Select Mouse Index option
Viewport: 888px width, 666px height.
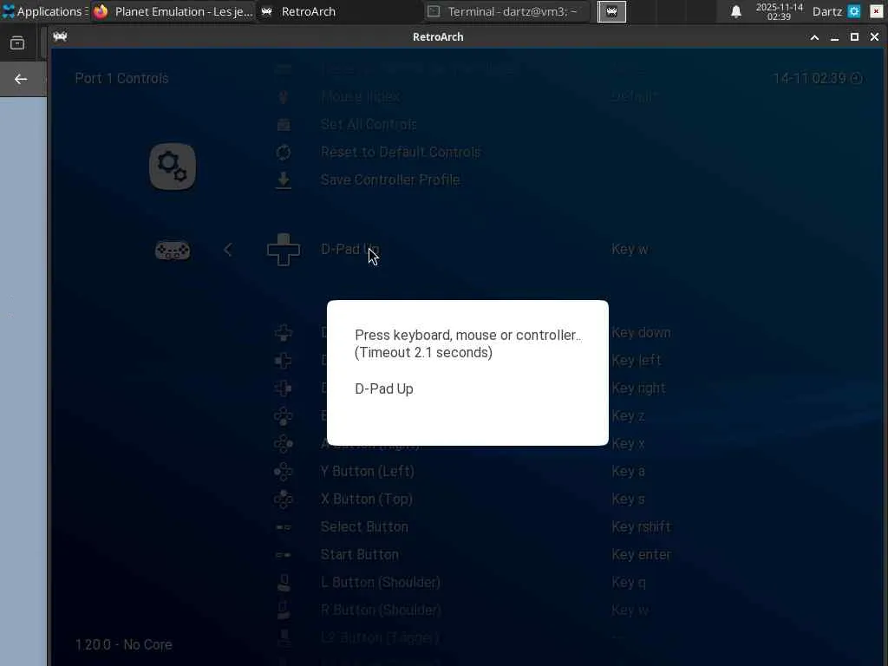click(360, 97)
